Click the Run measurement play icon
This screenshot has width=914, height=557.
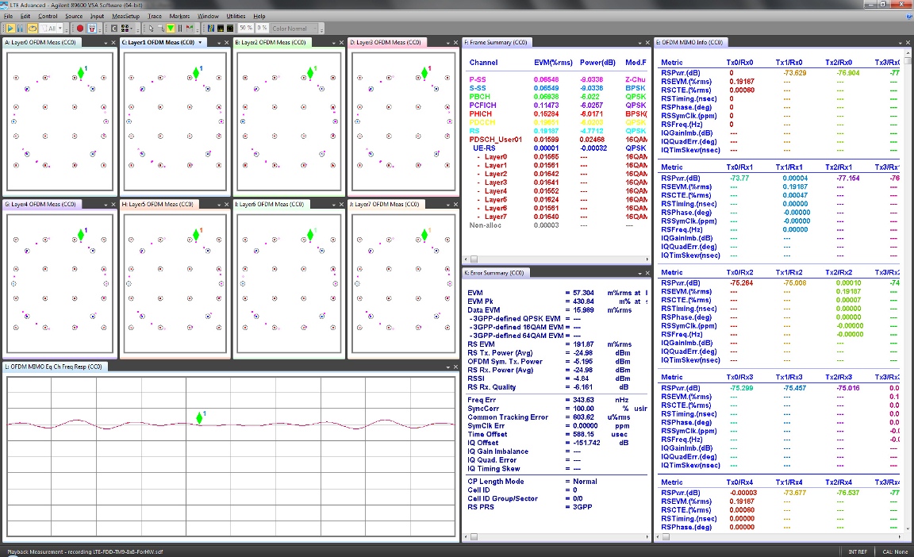click(x=10, y=28)
